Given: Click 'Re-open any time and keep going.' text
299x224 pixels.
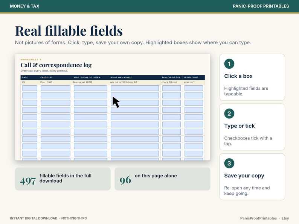Looking at the screenshot, I should click(x=247, y=191).
